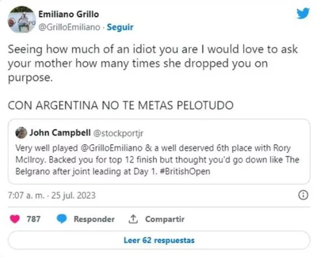Click John Campbell's small avatar
The width and height of the screenshot is (316, 257).
click(x=21, y=132)
